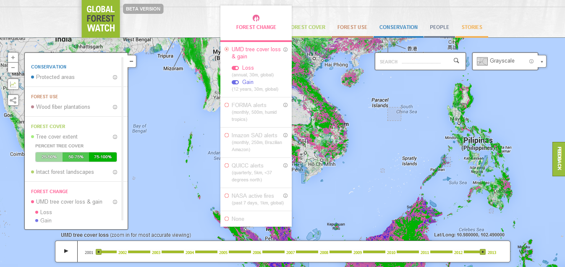
Task: Show info for legend UMD tree cover loss & gain
Action: [115, 202]
